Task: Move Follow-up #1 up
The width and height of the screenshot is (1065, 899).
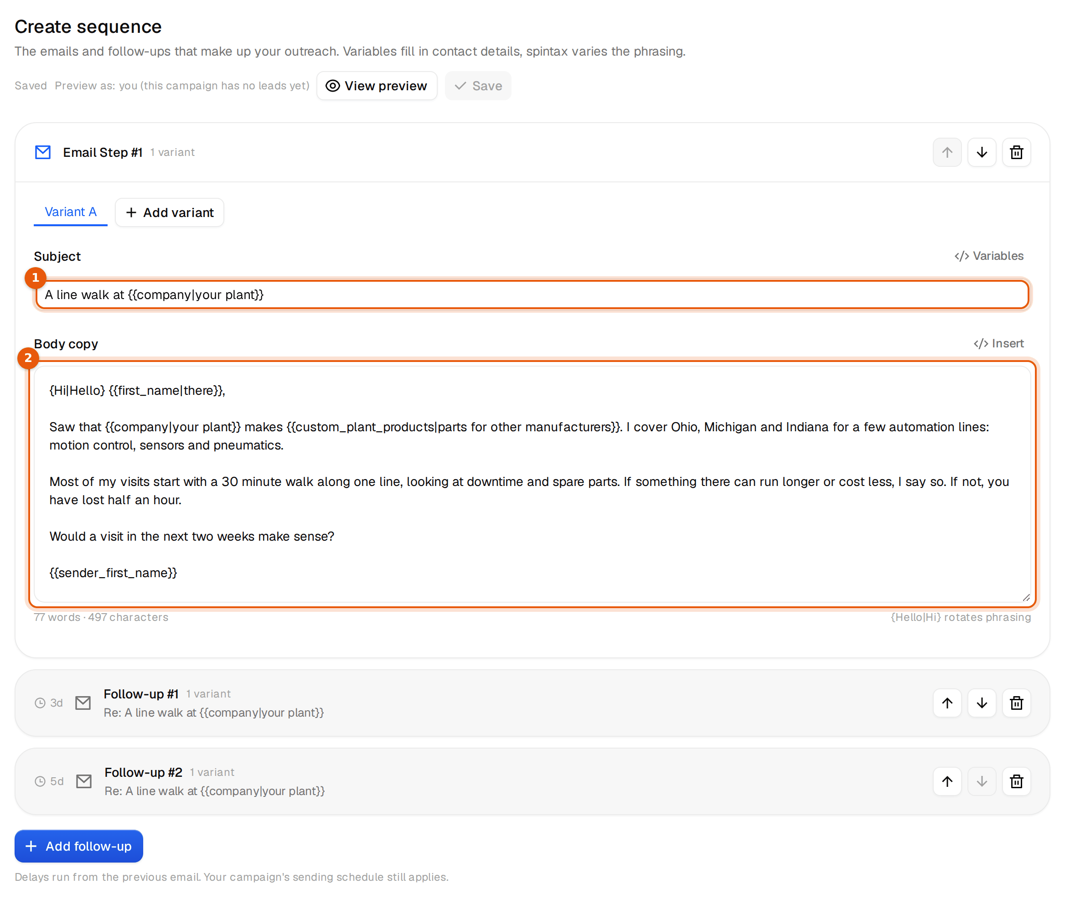Action: click(x=947, y=703)
